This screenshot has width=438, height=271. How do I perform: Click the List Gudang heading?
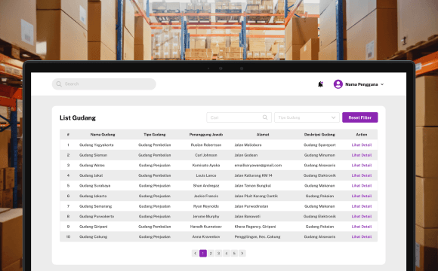78,118
